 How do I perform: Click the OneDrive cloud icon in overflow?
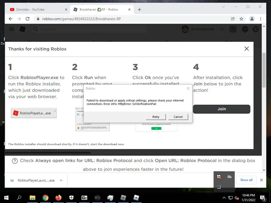pos(229,177)
